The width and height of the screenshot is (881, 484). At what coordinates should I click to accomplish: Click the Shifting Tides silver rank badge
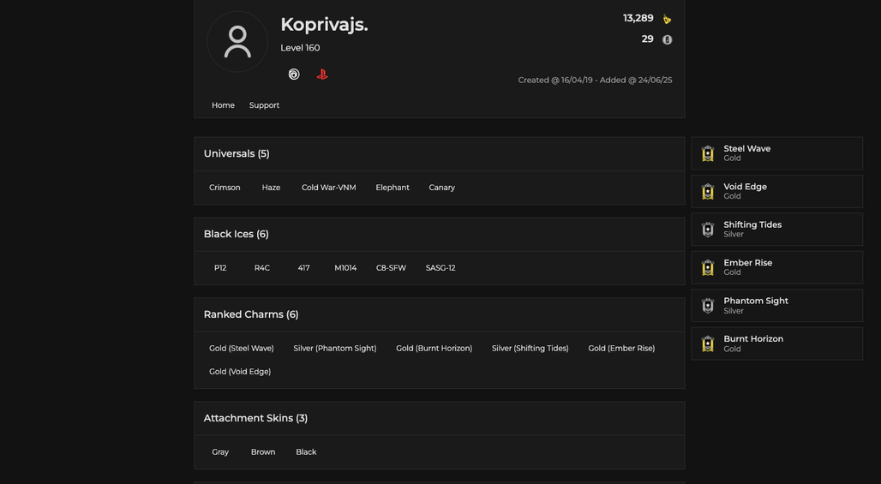coord(708,230)
